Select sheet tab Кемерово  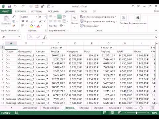click(x=115, y=108)
